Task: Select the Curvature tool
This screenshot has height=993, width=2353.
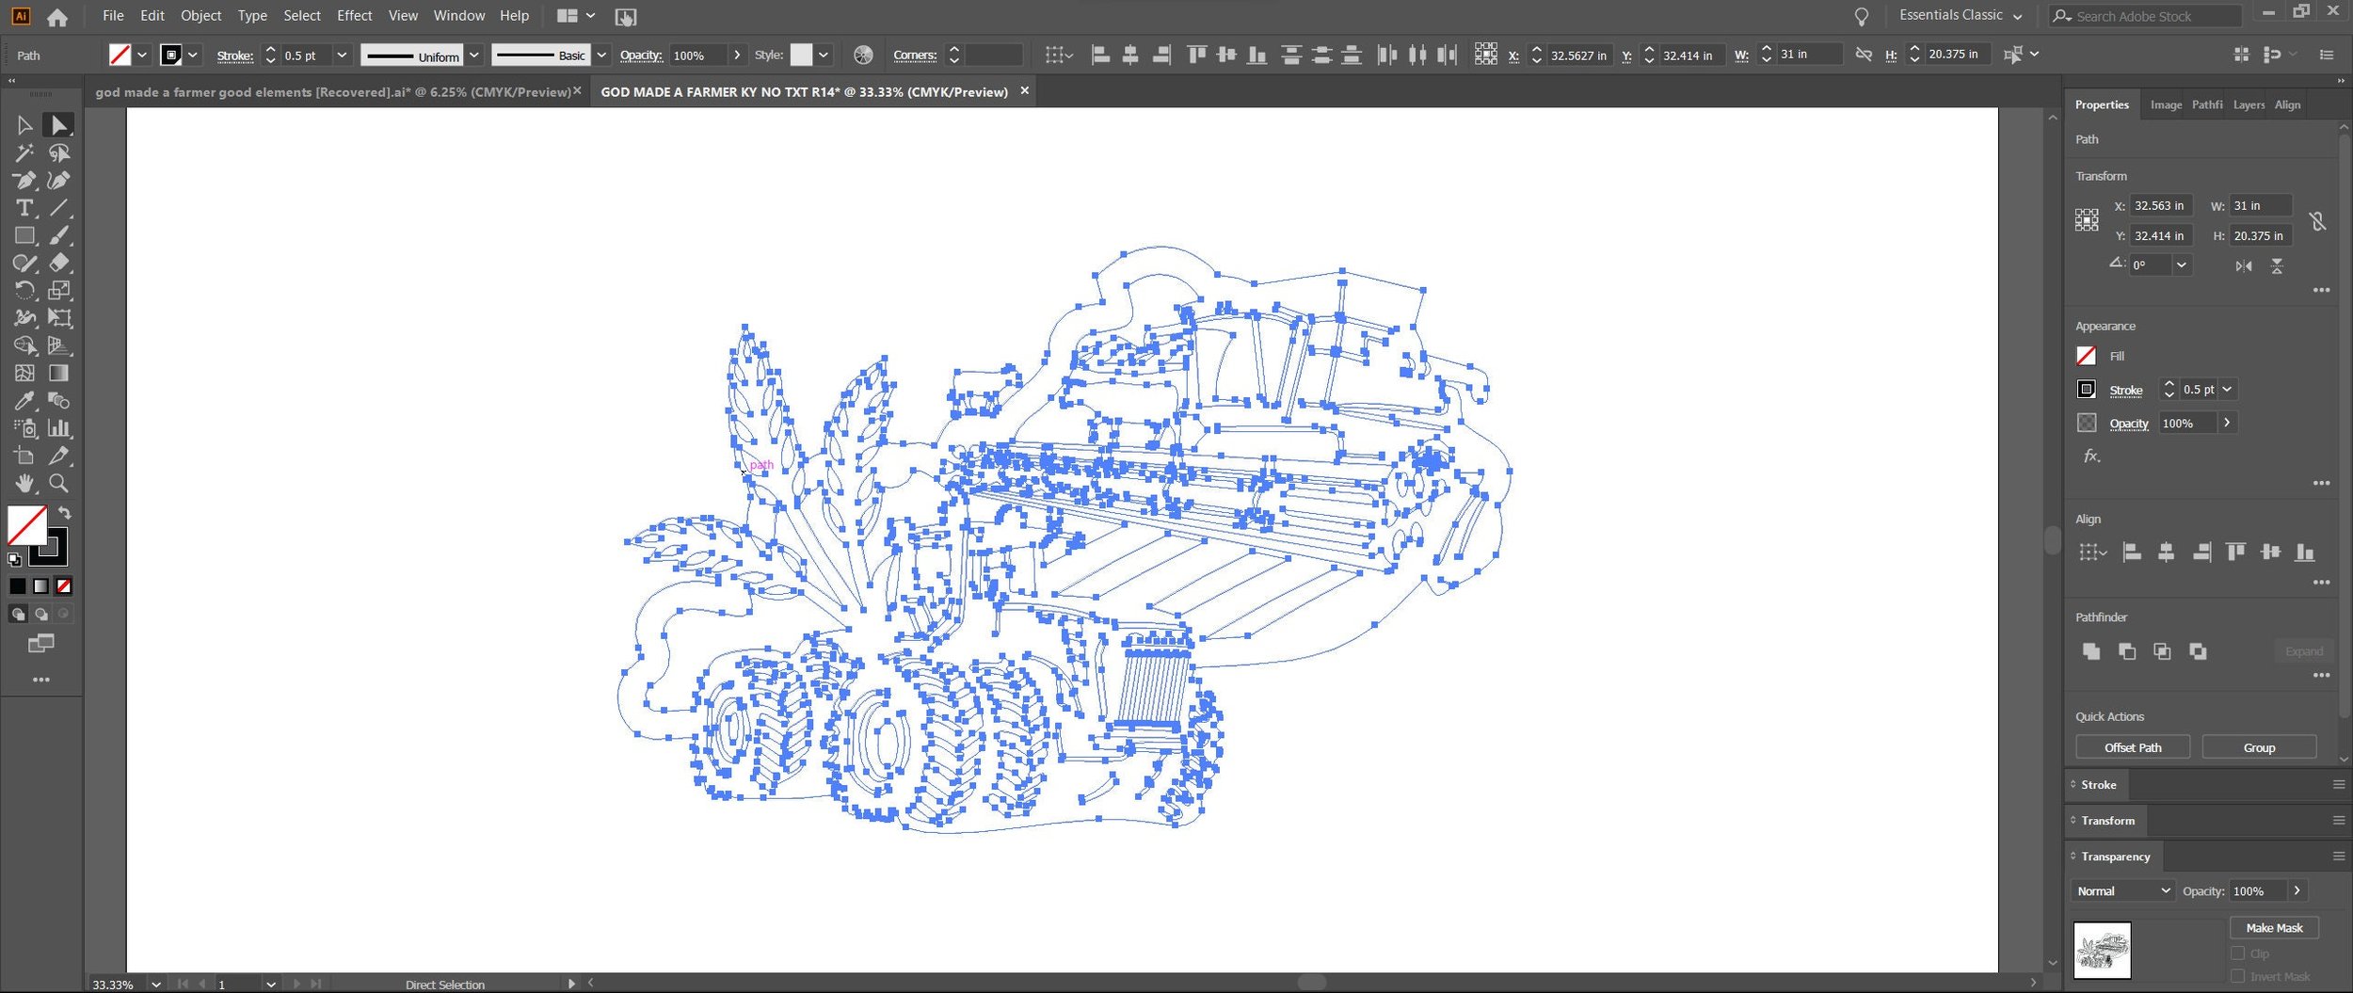Action: 58,180
